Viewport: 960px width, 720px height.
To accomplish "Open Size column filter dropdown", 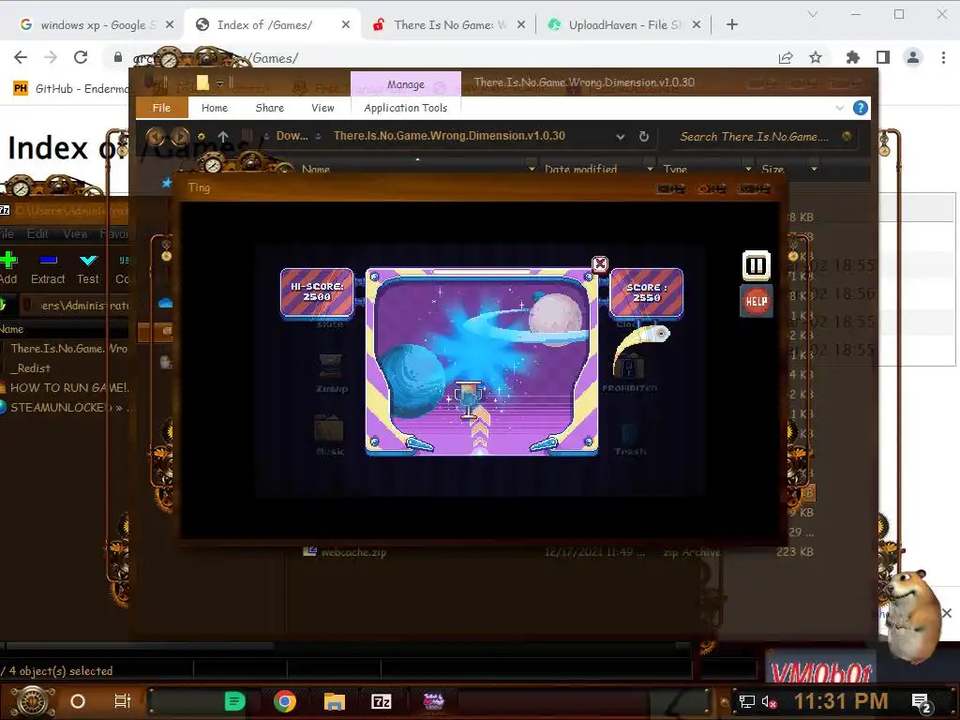I will [x=814, y=169].
